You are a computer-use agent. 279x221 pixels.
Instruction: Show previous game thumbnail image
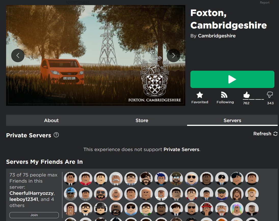point(18,55)
